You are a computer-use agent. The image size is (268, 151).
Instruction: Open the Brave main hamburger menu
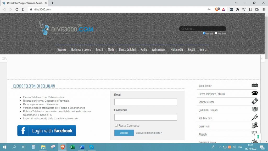(264, 9)
